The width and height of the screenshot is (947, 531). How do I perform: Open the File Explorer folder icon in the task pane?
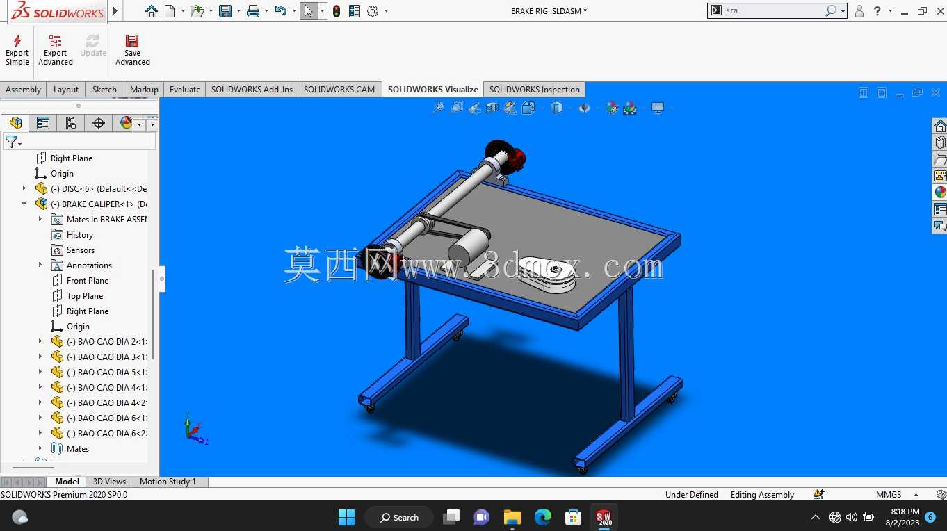coord(940,159)
